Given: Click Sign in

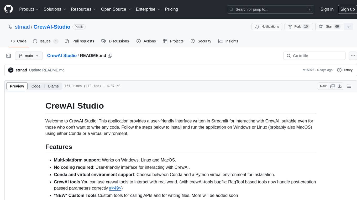Looking at the screenshot, I should 327,9.
